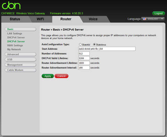The image size is (167, 137).
Task: Select the Stateful radio button
Action: pyautogui.click(x=80, y=44)
